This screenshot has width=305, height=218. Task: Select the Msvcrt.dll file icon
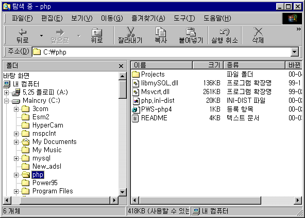(136, 92)
